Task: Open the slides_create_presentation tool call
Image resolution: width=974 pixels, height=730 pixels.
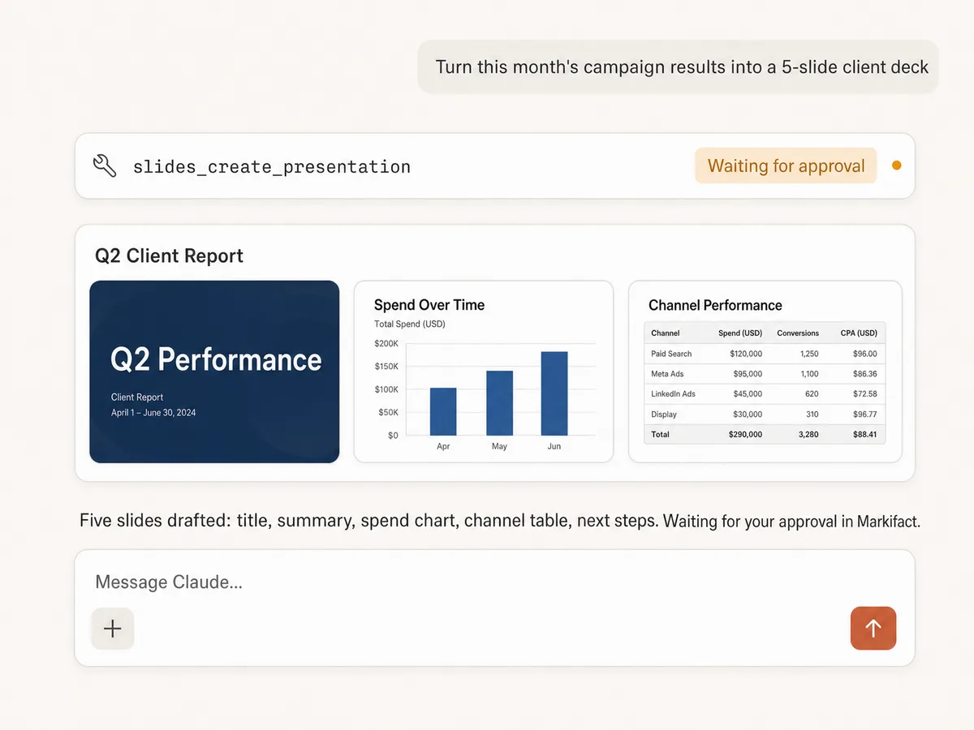Action: pos(495,166)
